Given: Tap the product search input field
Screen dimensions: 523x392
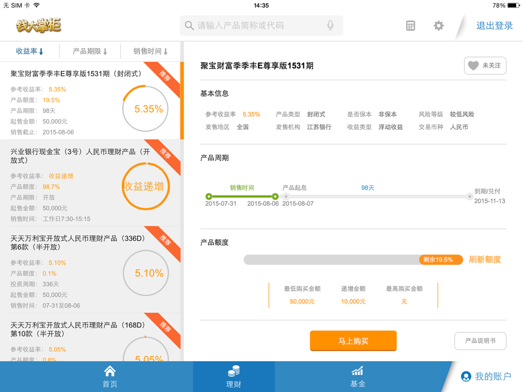Looking at the screenshot, I should click(261, 26).
